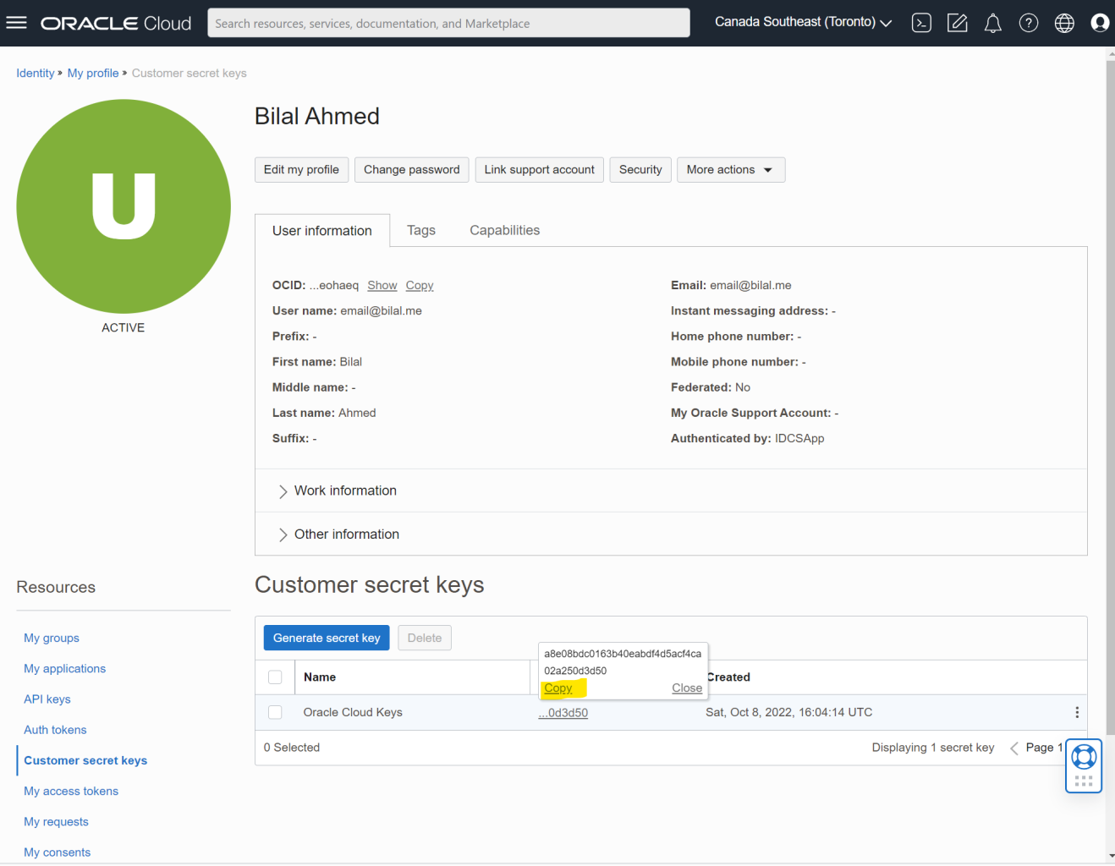Image resolution: width=1115 pixels, height=866 pixels.
Task: Click the Edit my profile button
Action: pyautogui.click(x=301, y=170)
